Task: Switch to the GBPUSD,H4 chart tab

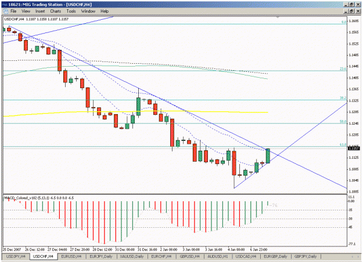Action: (189, 256)
